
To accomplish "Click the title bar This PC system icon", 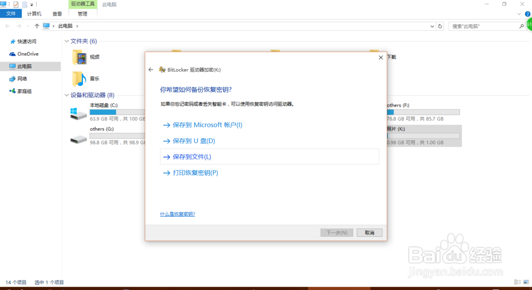I will [3, 4].
